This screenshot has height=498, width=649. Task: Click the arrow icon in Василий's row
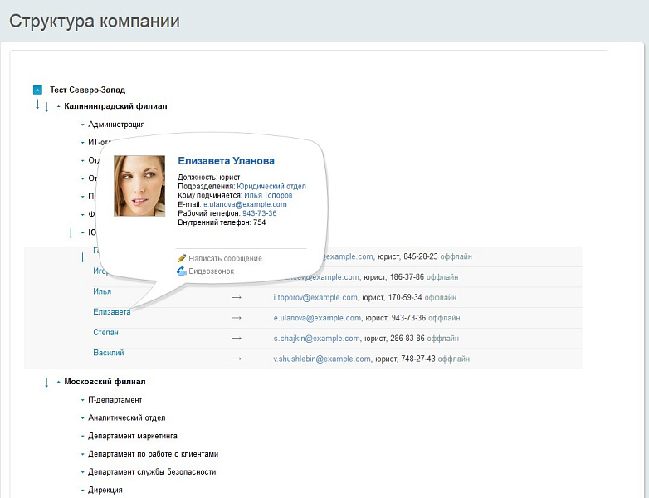point(237,359)
